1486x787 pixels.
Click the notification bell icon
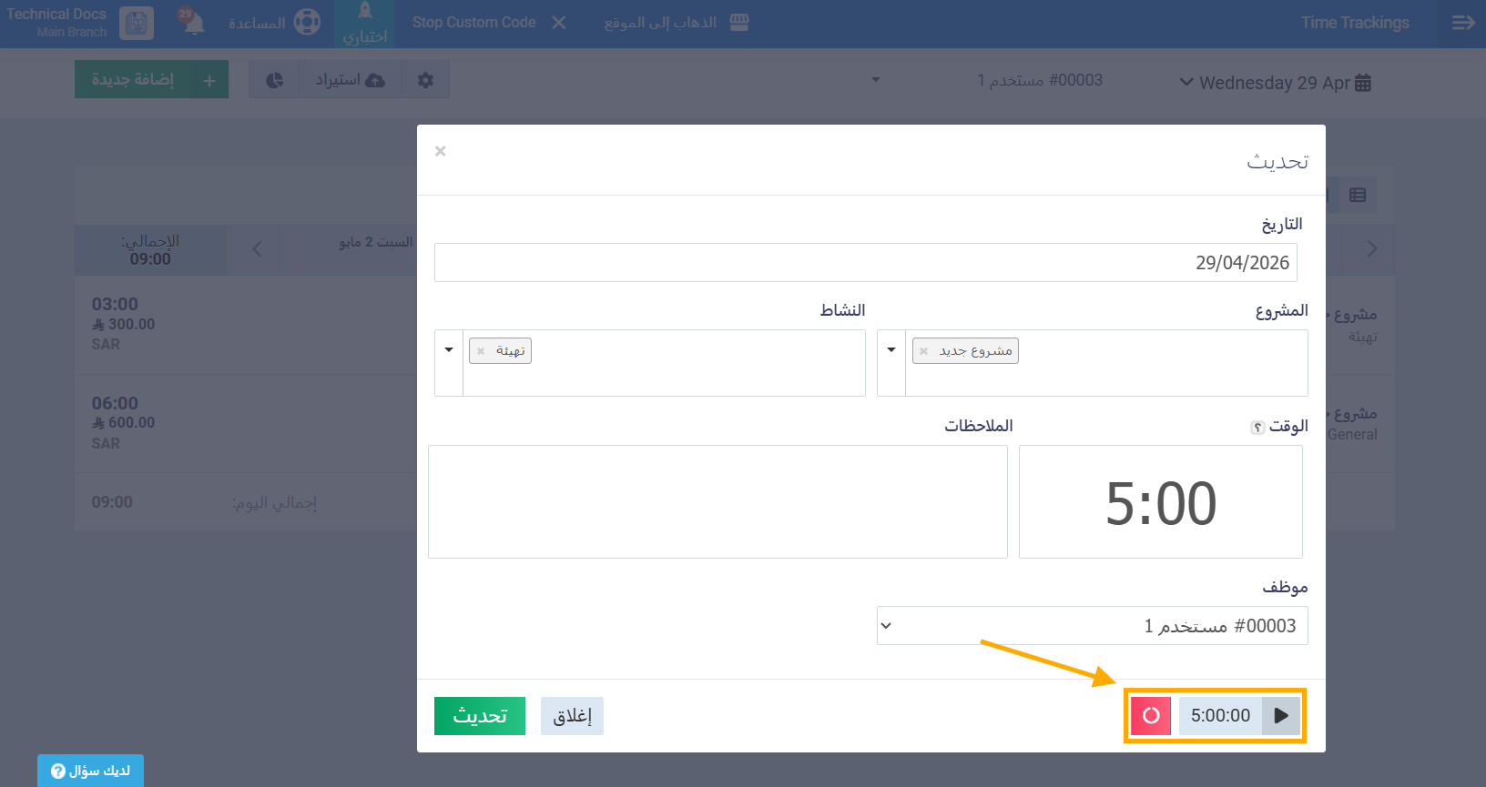tap(193, 23)
